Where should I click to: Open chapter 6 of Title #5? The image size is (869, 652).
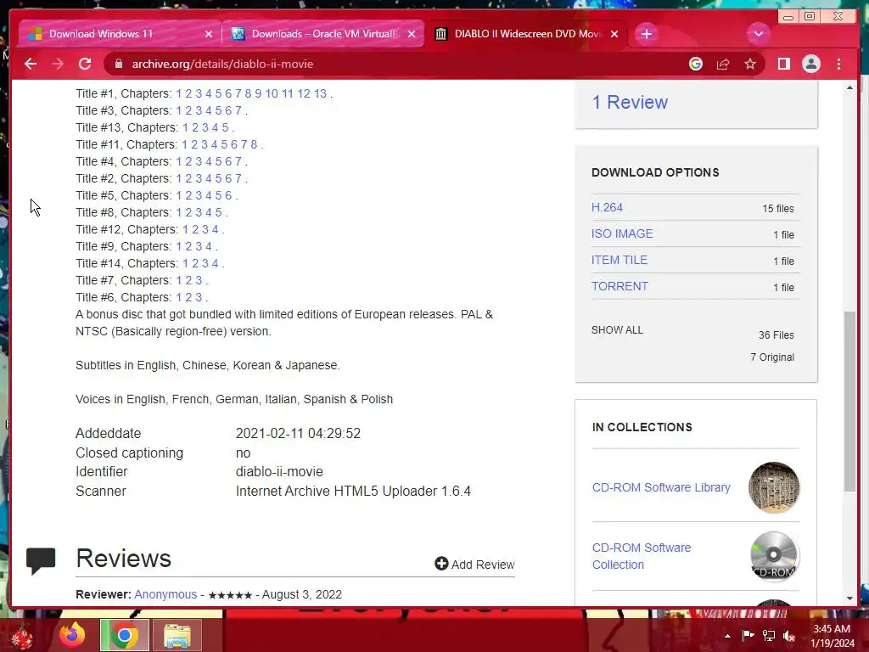(228, 195)
